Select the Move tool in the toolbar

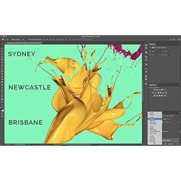(2, 46)
